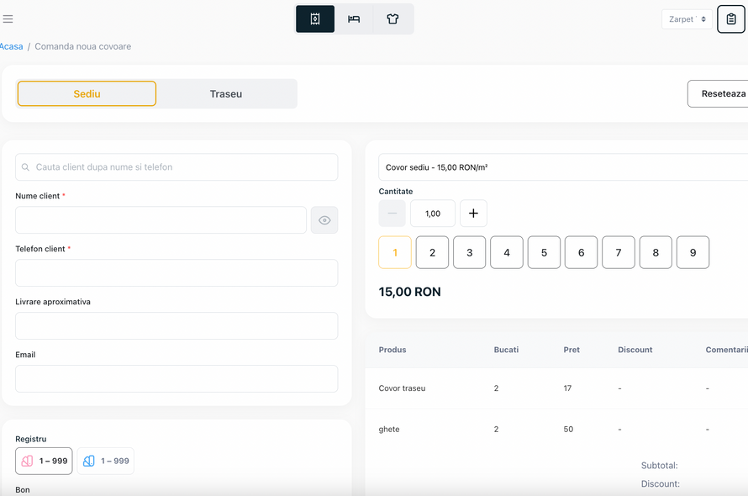Choose the Sediu tab
Image resolution: width=748 pixels, height=496 pixels.
pyautogui.click(x=87, y=93)
